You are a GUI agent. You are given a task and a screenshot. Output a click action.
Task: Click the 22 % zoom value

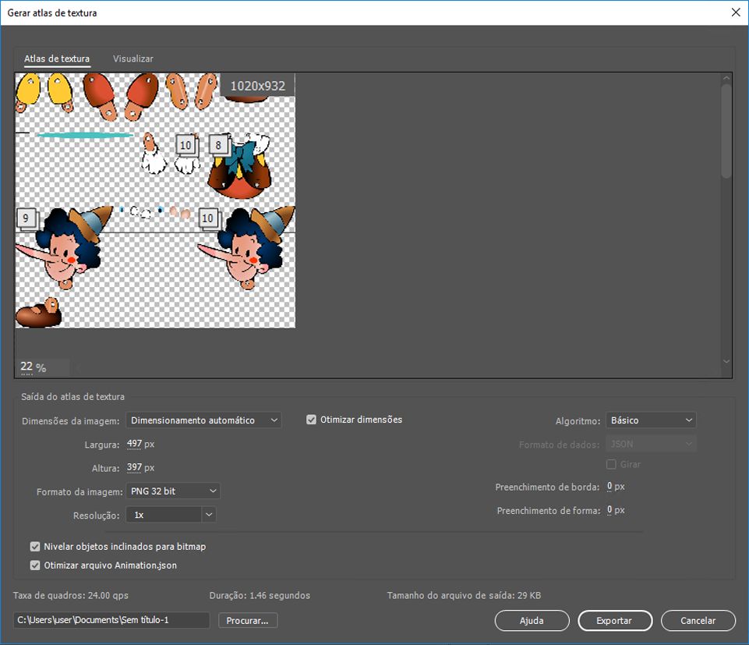26,367
